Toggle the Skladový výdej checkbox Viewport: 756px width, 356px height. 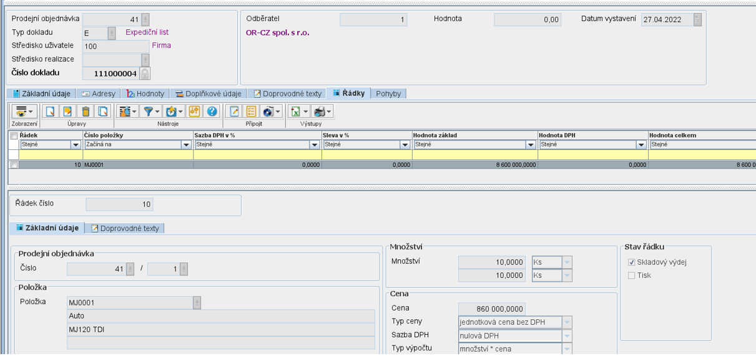click(632, 262)
